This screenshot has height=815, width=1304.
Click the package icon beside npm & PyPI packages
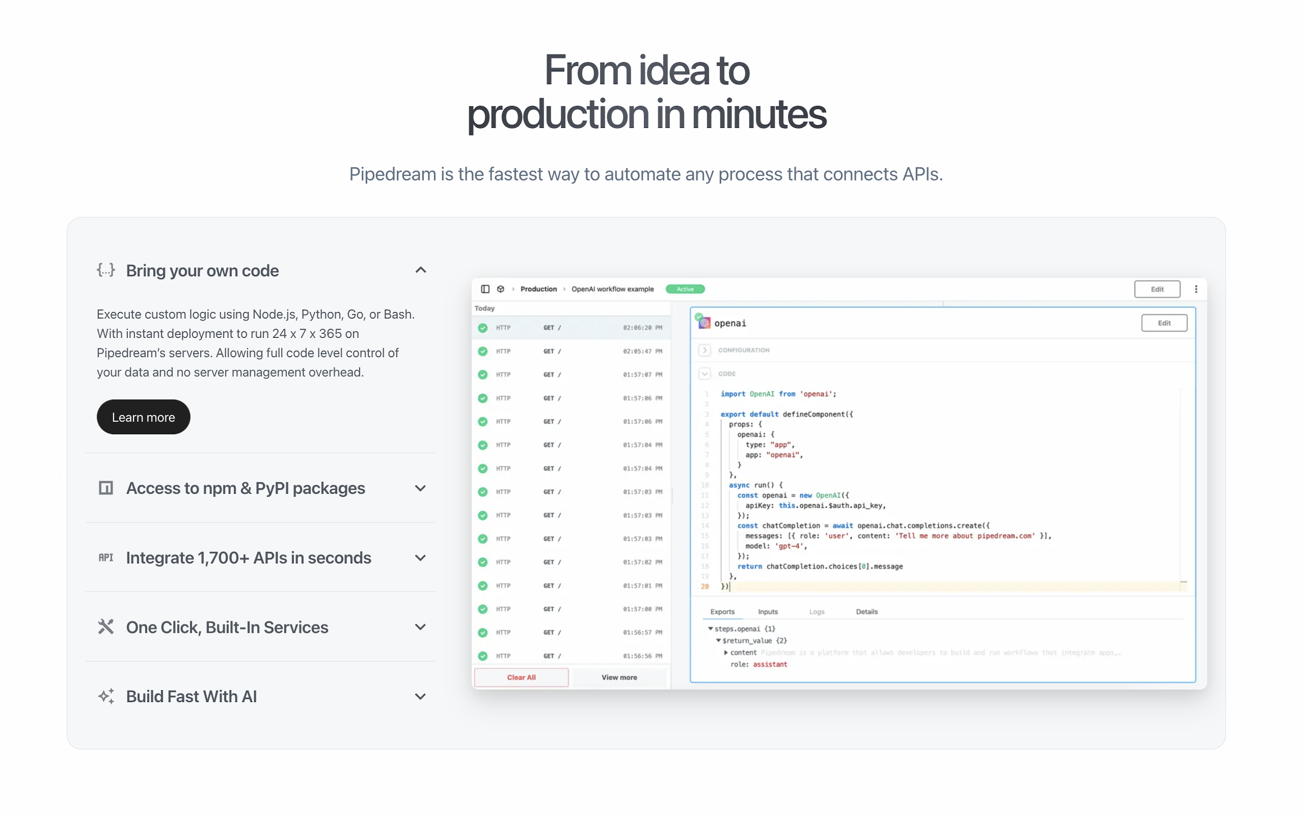point(105,488)
